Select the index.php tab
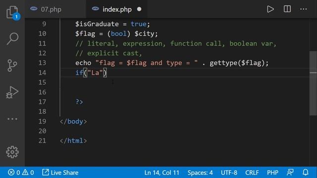Viewport: 317px width, 178px height. 117,9
